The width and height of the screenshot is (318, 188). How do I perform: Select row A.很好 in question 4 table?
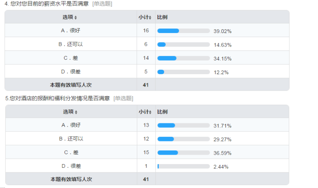pyautogui.click(x=147, y=31)
